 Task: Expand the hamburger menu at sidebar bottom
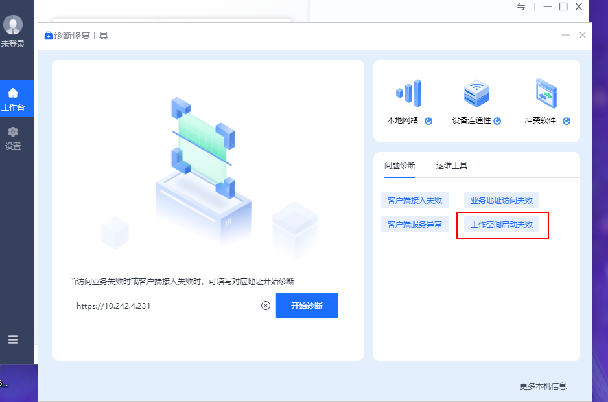click(x=13, y=339)
